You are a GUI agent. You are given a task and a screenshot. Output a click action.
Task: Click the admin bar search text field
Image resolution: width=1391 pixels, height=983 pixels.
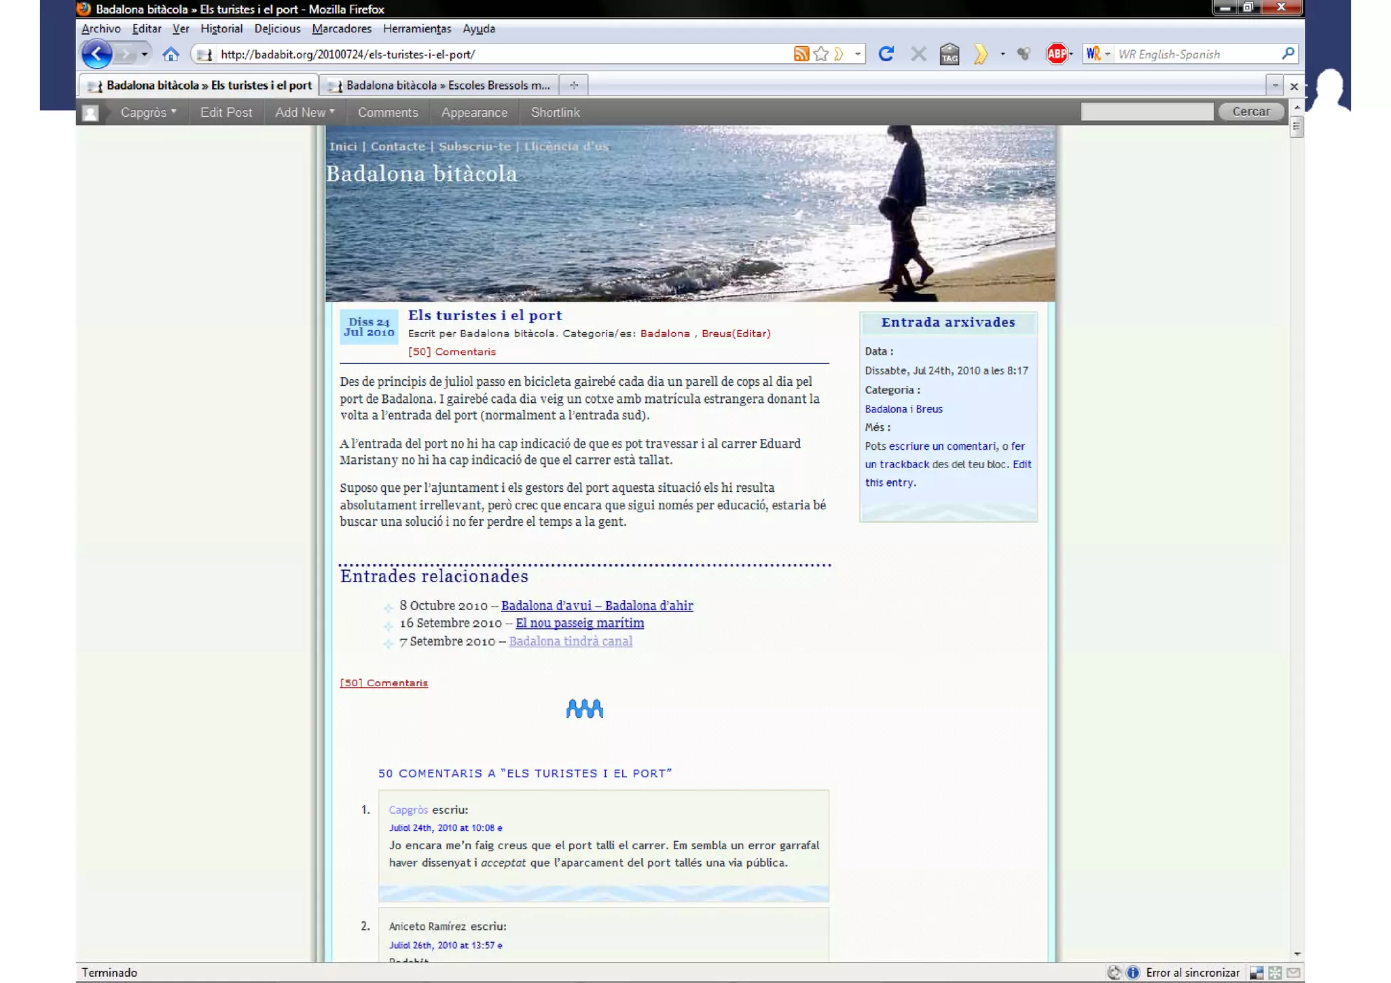1146,112
